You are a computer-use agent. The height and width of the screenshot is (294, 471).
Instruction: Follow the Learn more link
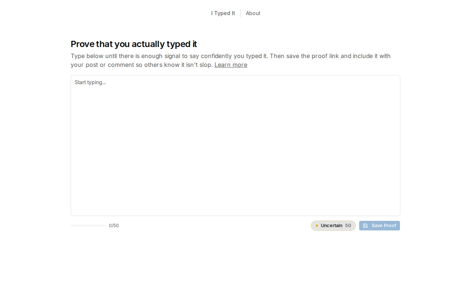(231, 65)
